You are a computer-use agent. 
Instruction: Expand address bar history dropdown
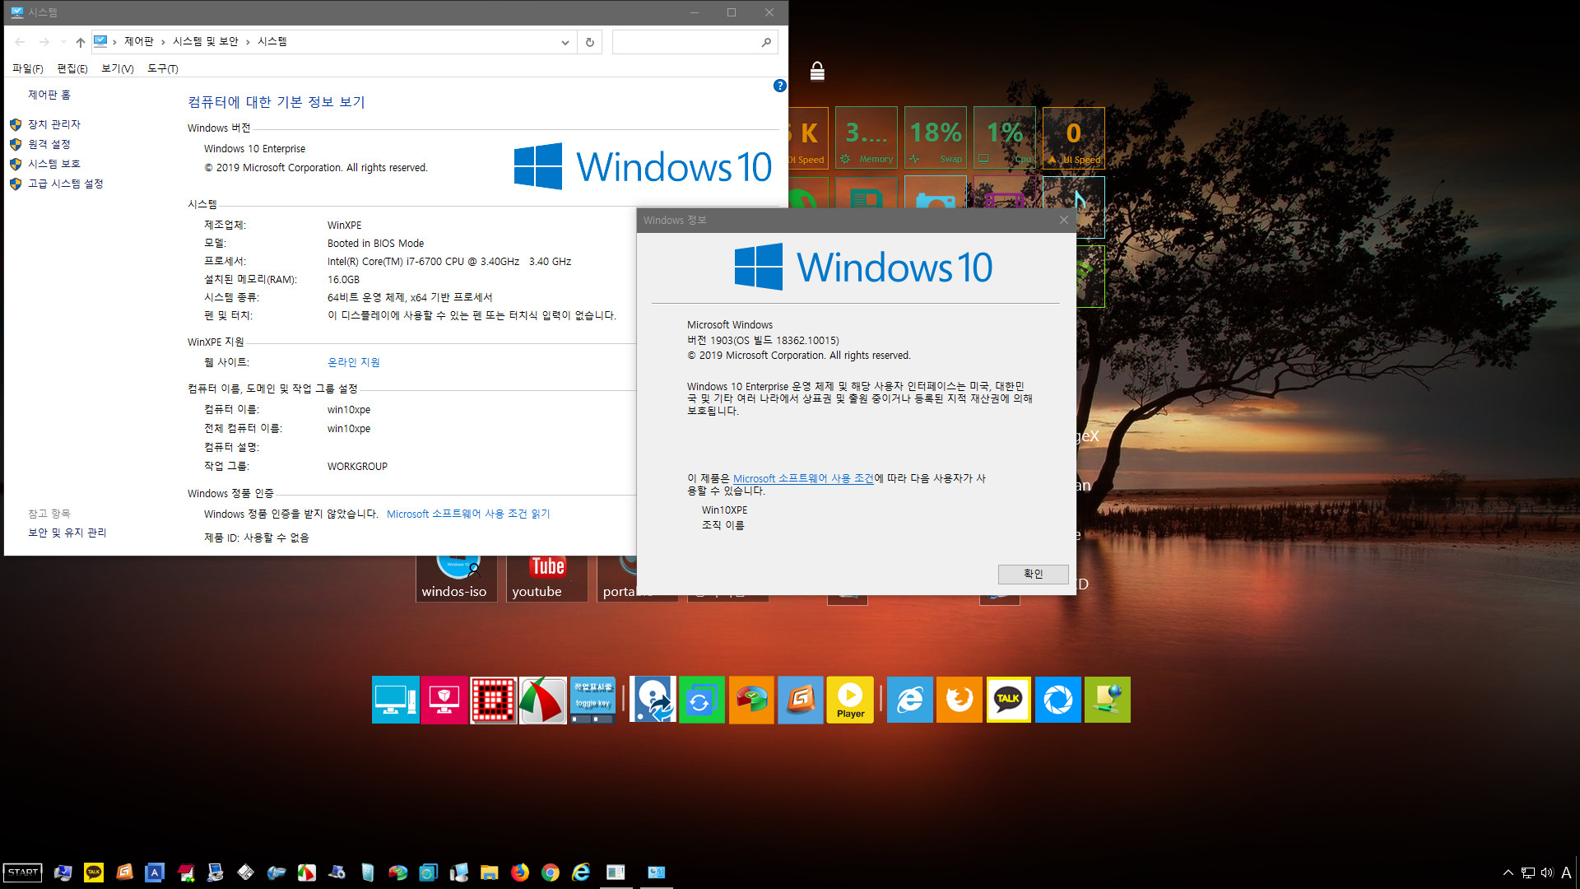(x=565, y=42)
